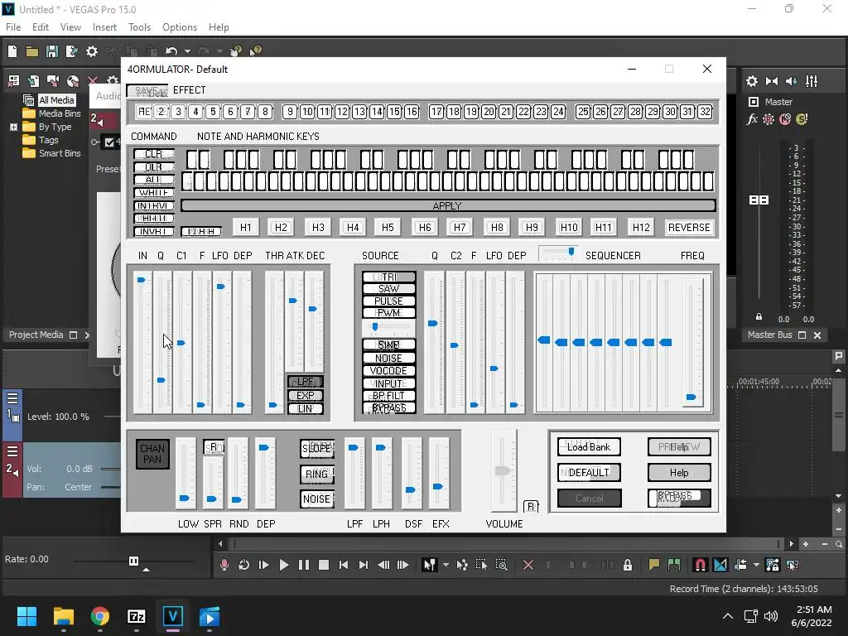Click the Insert Region icon
Viewport: 848px width, 636px height.
point(674,565)
